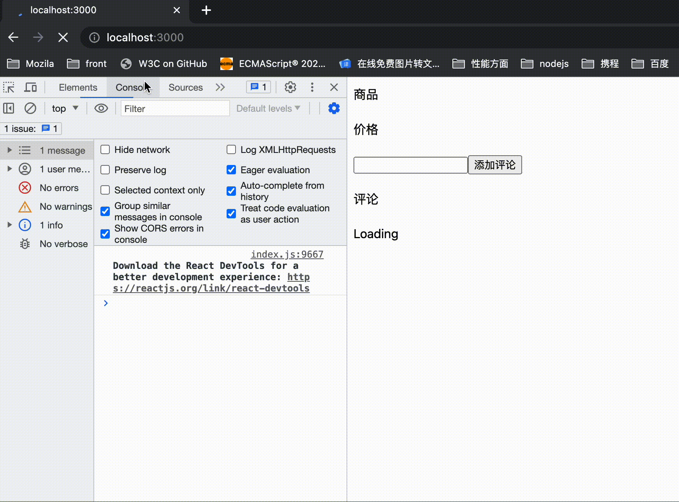Stop page loading with the X button
Screen dimensions: 679x502
[63, 37]
